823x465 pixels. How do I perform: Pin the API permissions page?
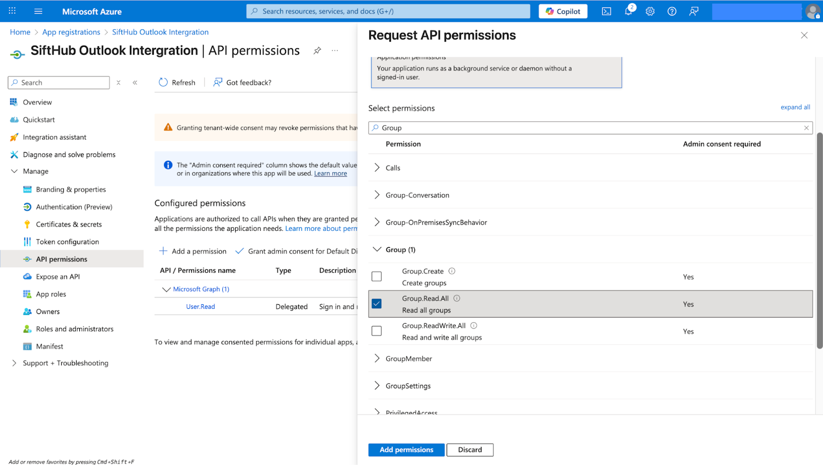click(x=317, y=50)
